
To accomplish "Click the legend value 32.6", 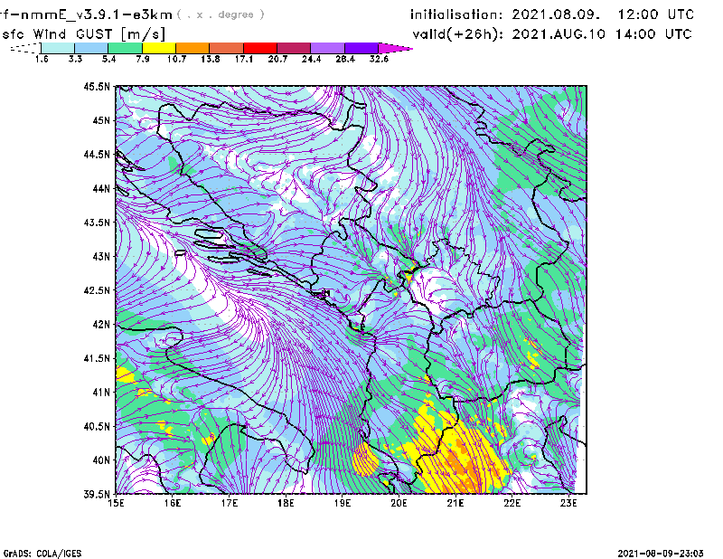I will [379, 59].
